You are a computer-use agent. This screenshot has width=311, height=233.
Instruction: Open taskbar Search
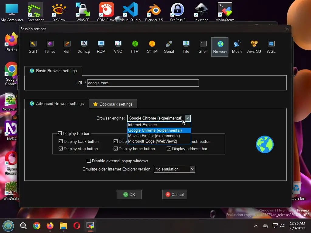pos(23,226)
